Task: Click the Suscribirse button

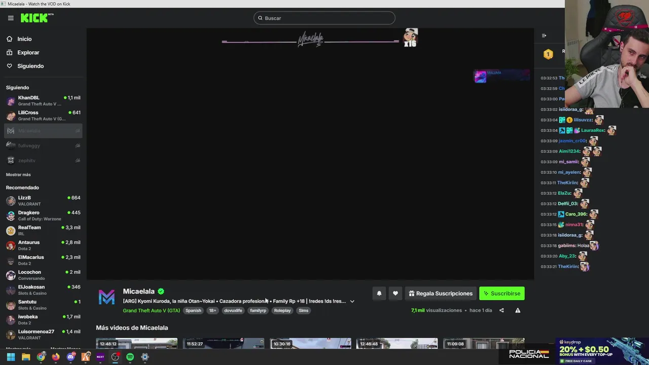Action: pyautogui.click(x=502, y=294)
